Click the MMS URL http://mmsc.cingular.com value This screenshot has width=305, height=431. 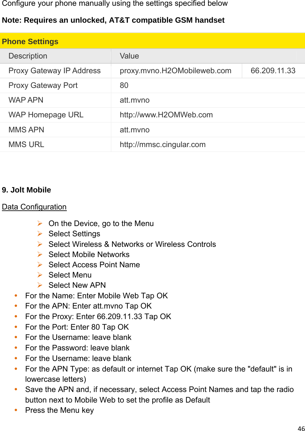pos(162,145)
